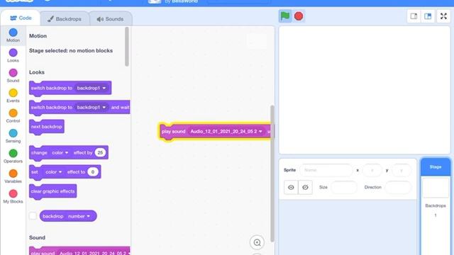Zoom in the code workspace
The height and width of the screenshot is (255, 454).
257,242
